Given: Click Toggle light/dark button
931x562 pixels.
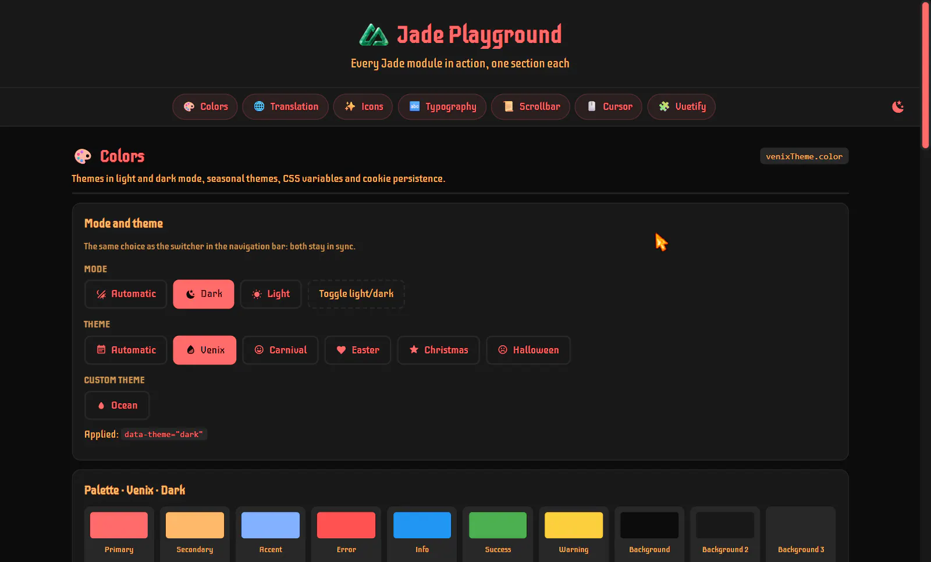Looking at the screenshot, I should tap(356, 294).
